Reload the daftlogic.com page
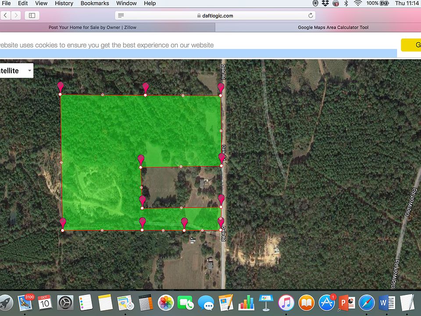421x316 pixels. 310,16
